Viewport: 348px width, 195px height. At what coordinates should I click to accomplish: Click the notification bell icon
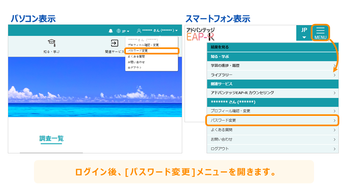click(111, 31)
